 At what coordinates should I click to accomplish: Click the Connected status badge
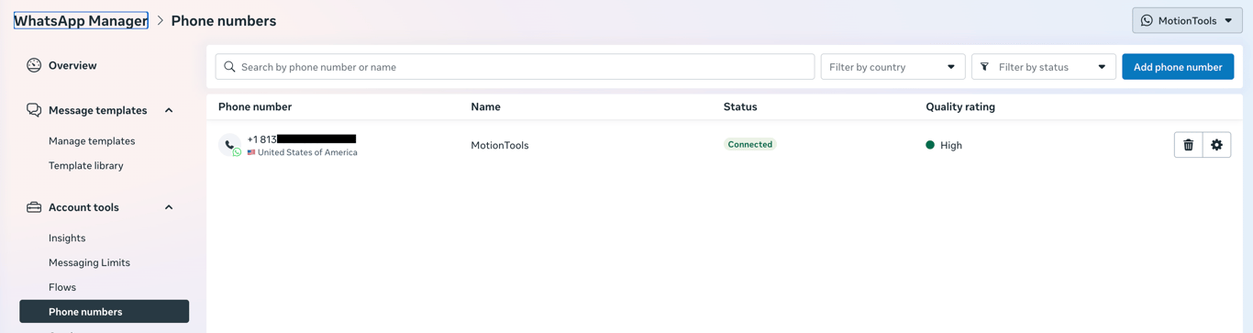(749, 145)
